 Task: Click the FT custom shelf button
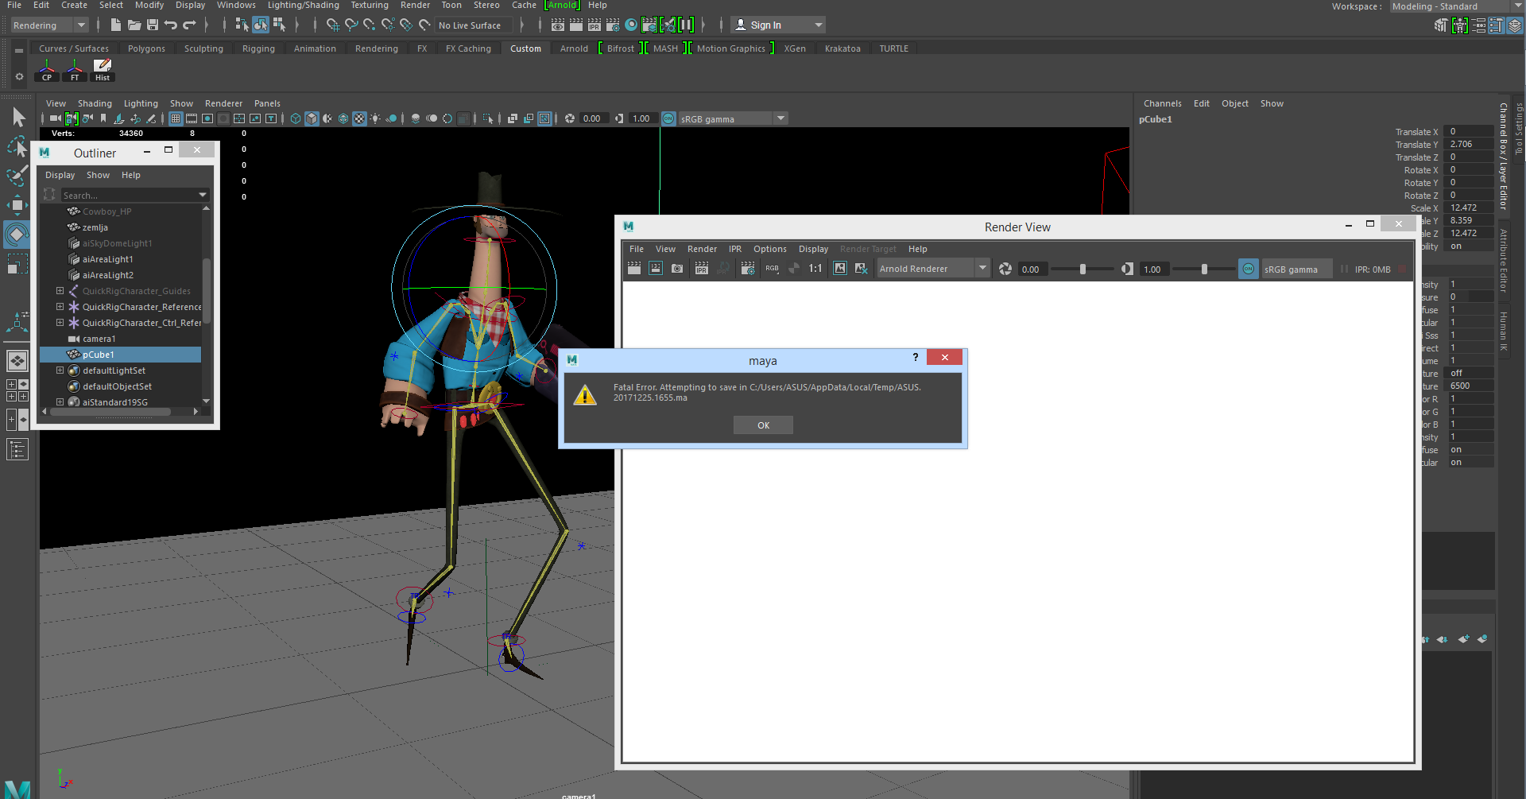click(x=75, y=71)
